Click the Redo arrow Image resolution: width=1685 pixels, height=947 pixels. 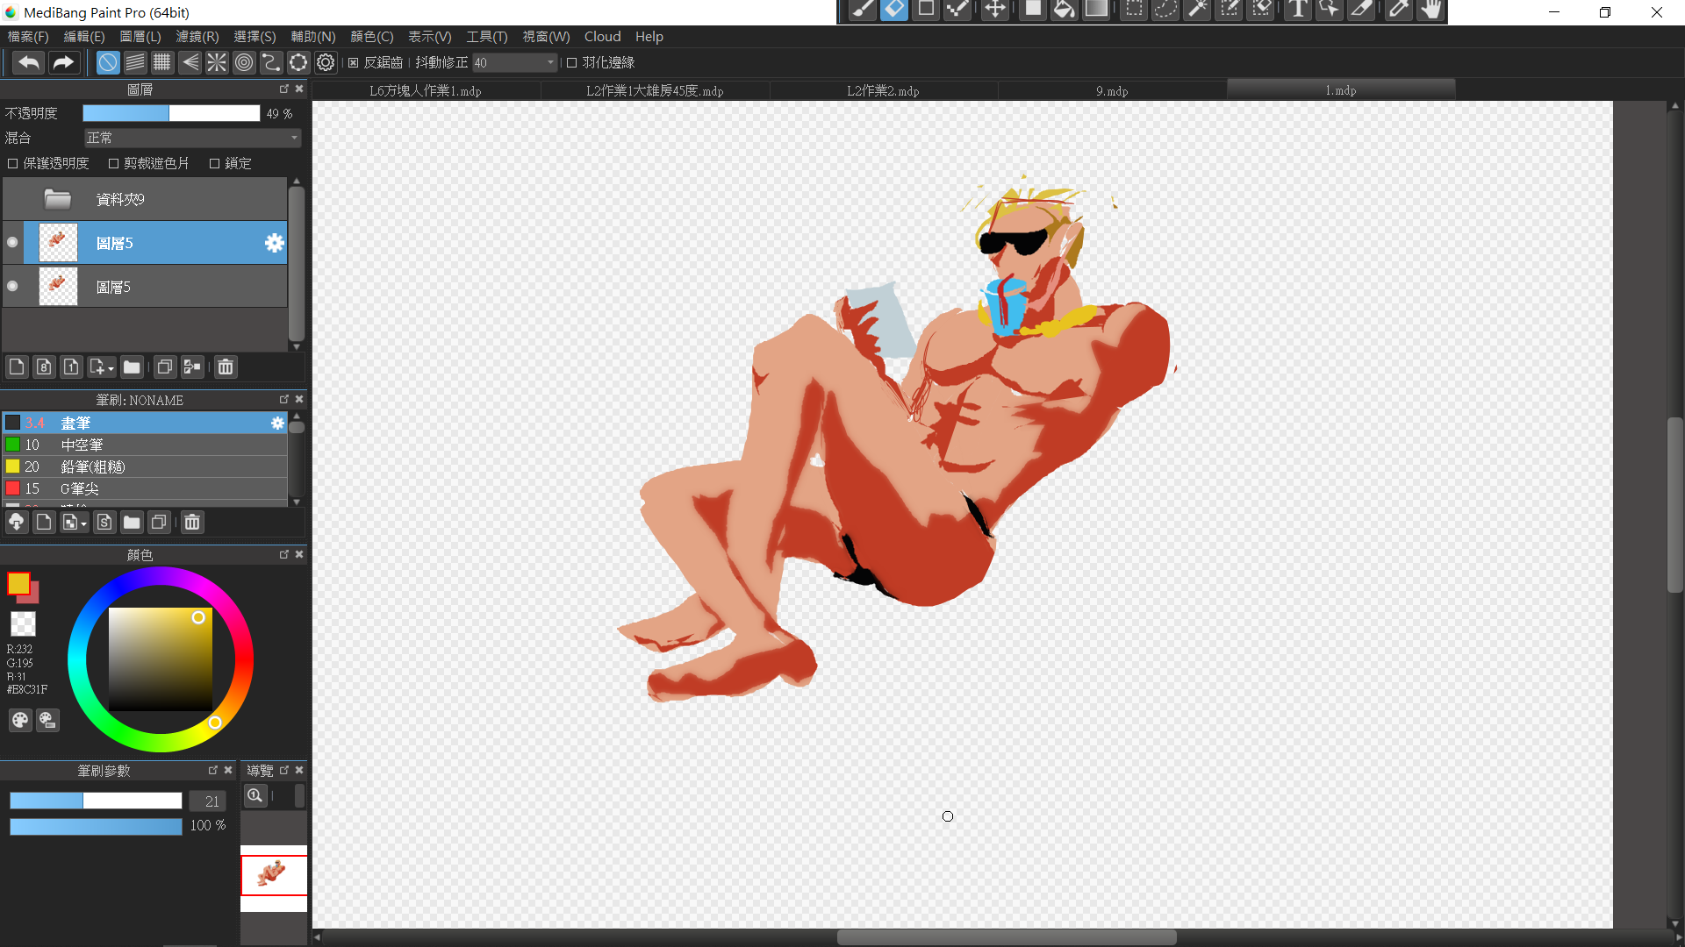(x=63, y=62)
